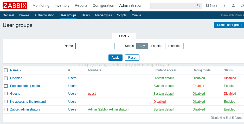Open help via question mark icon
Screen dimensions: 244x124
pos(224,6)
